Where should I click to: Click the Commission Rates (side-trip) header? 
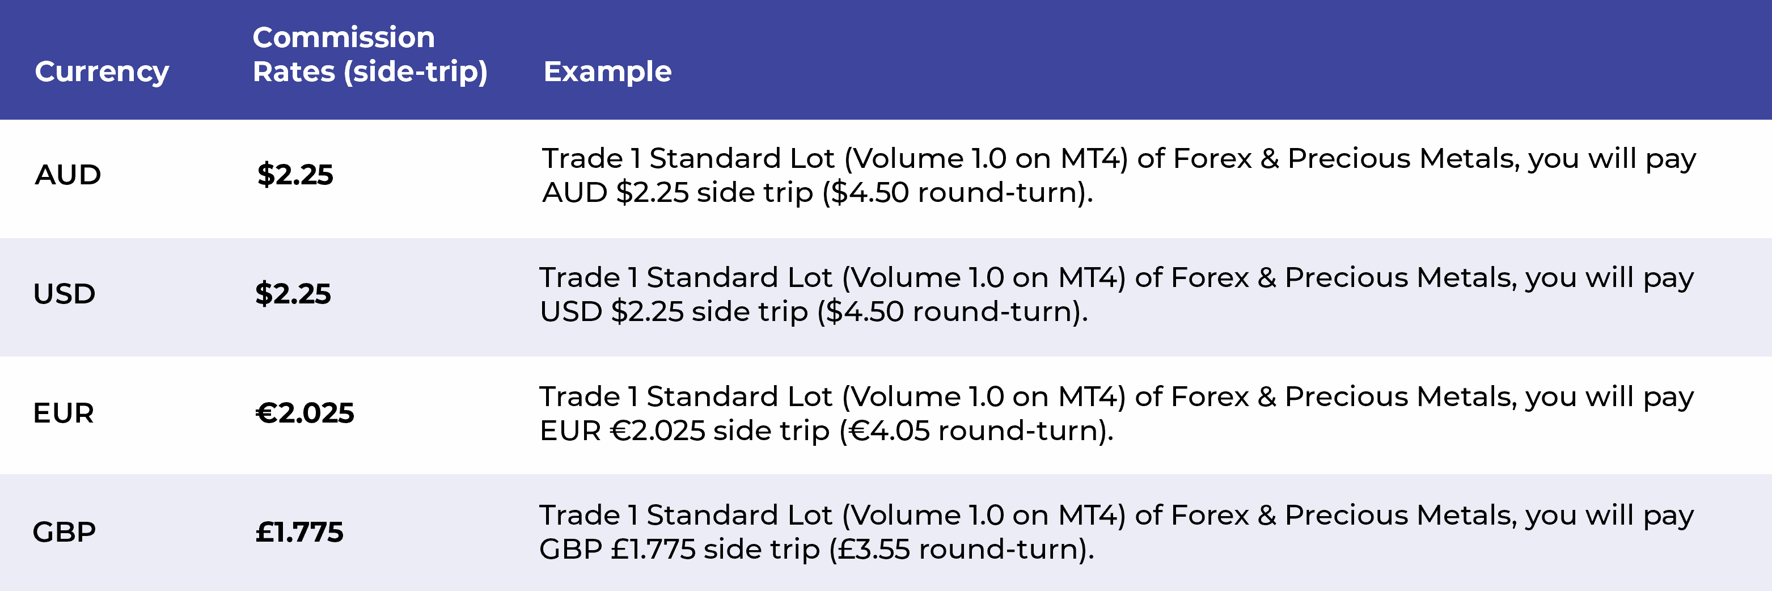point(369,54)
